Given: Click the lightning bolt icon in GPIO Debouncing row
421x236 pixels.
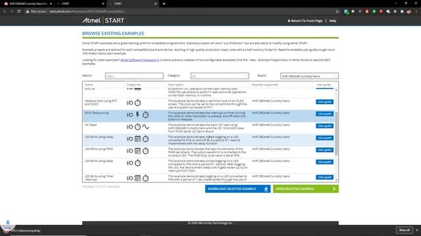Looking at the screenshot, I should click(137, 115).
